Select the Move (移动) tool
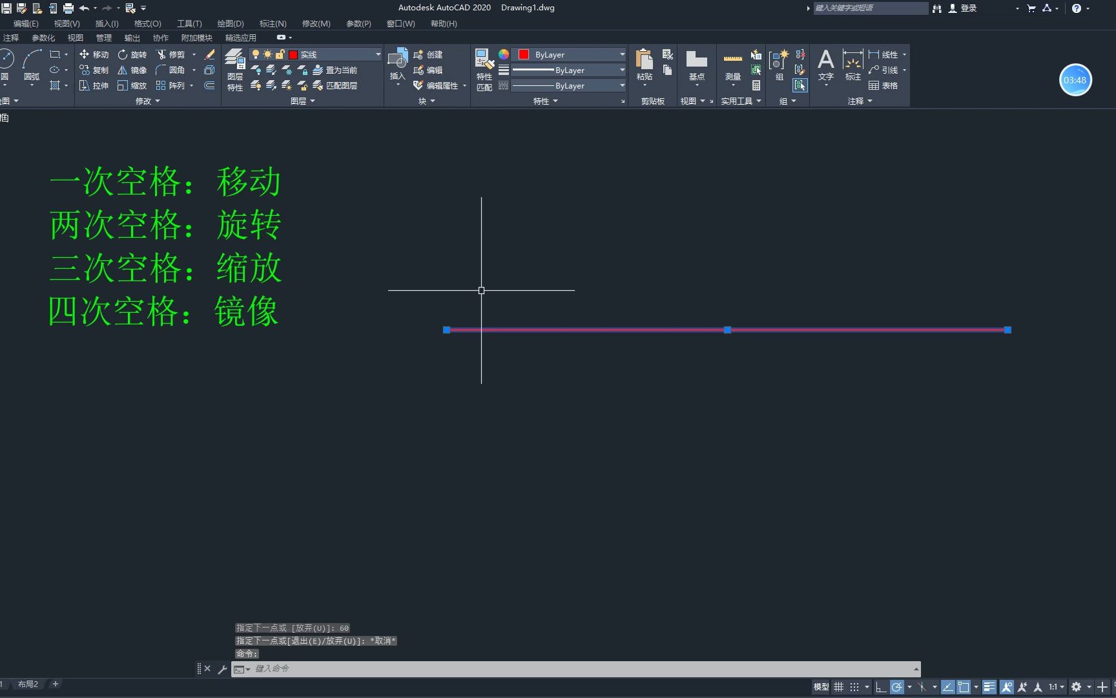 (95, 54)
